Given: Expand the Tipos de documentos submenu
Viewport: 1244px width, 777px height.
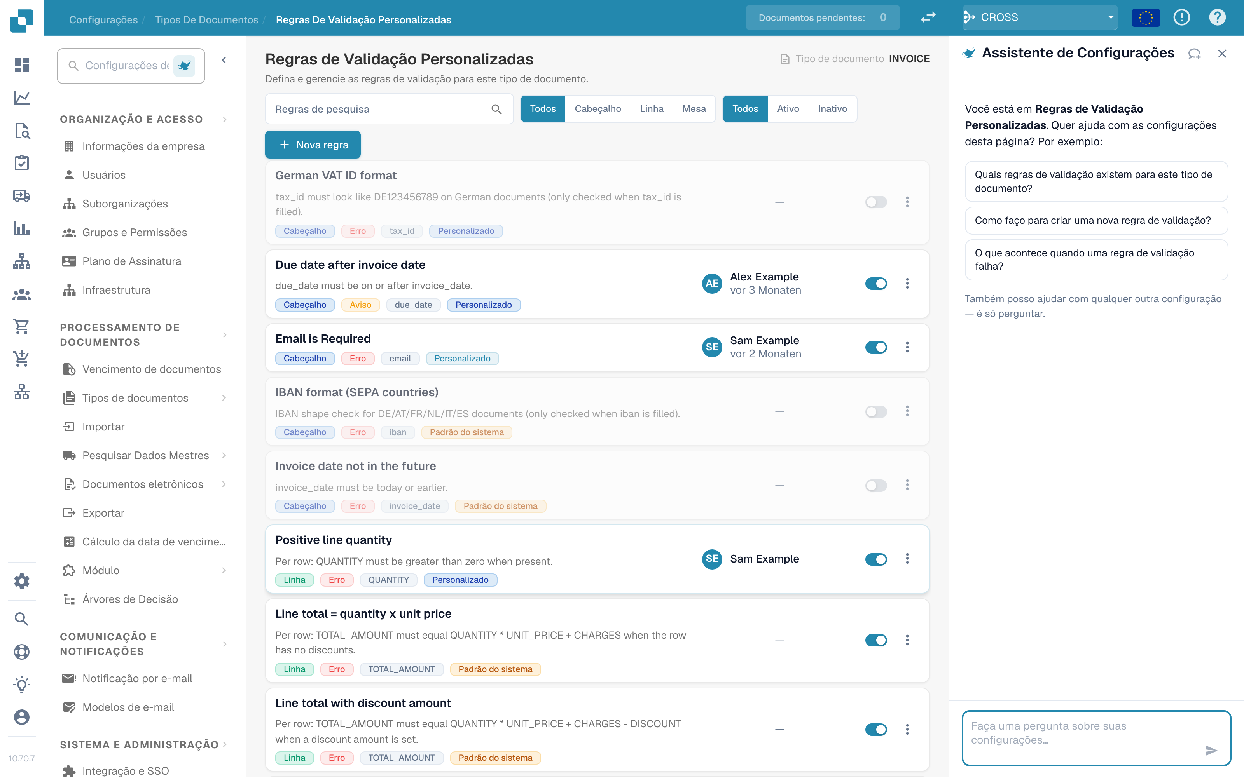Looking at the screenshot, I should (x=224, y=398).
